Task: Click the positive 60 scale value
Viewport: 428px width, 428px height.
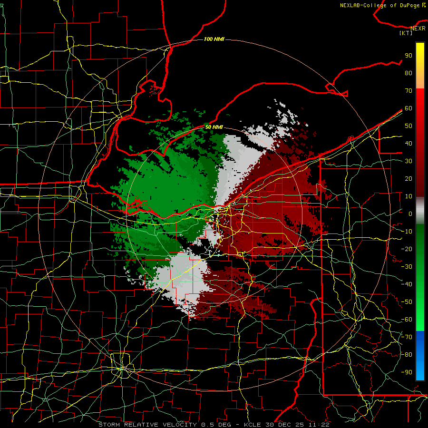Action: [x=409, y=108]
